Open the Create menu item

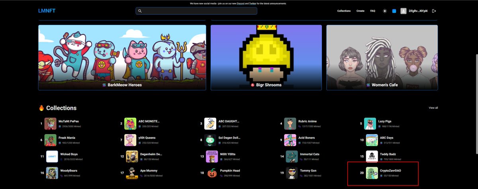click(360, 11)
